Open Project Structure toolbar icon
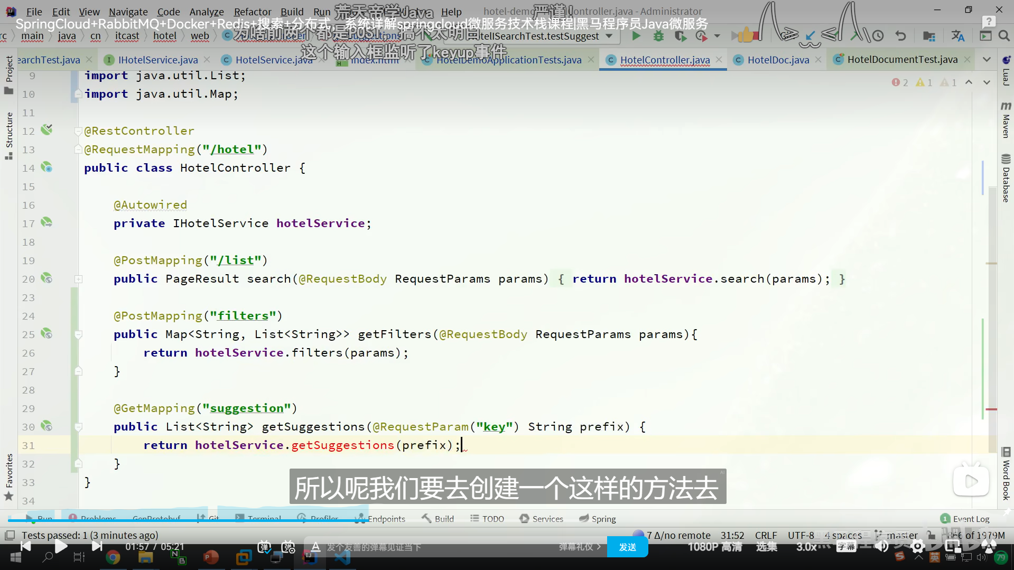1014x570 pixels. [x=929, y=36]
